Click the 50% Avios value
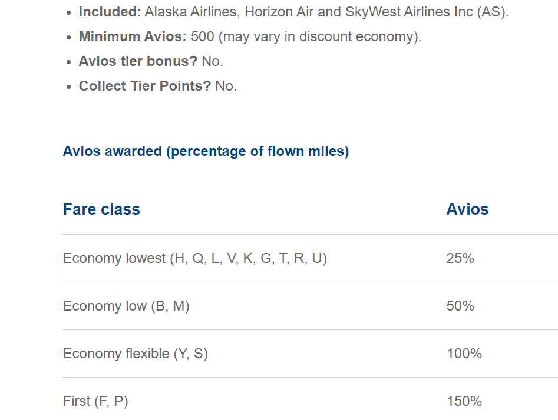Viewport: 558px width, 420px height. [x=460, y=306]
